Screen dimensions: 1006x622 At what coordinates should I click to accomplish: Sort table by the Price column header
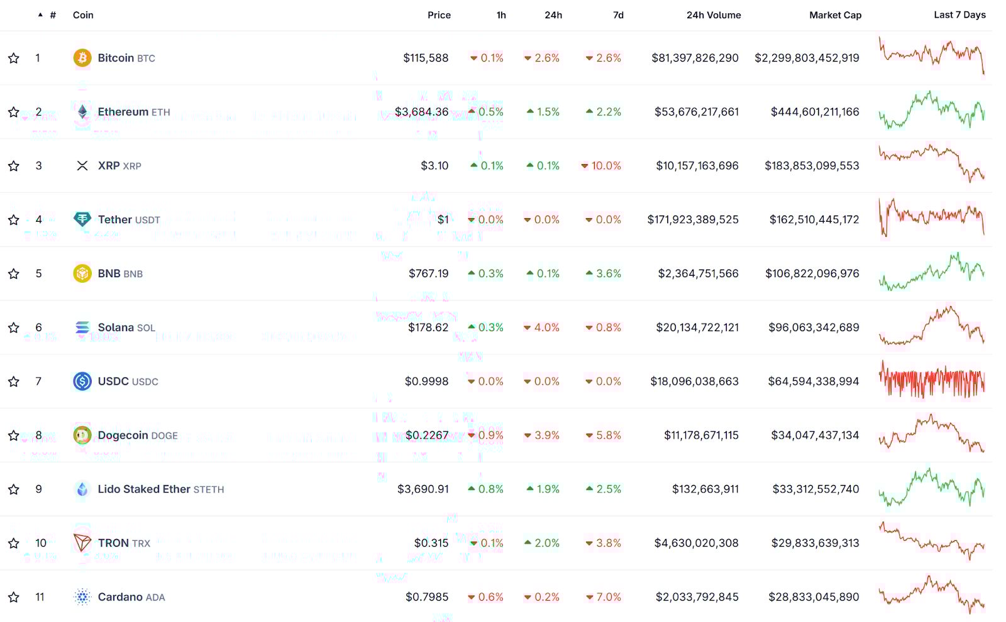pos(439,15)
